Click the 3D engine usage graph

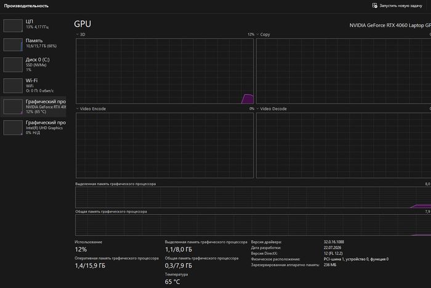(x=164, y=71)
